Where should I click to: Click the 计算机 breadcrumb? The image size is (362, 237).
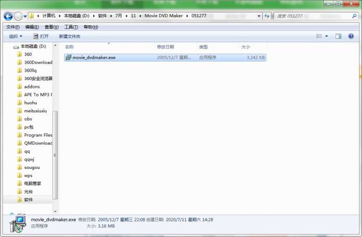[x=49, y=15]
